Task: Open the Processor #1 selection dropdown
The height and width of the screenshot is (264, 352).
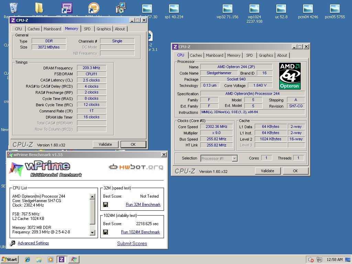Action: point(234,158)
